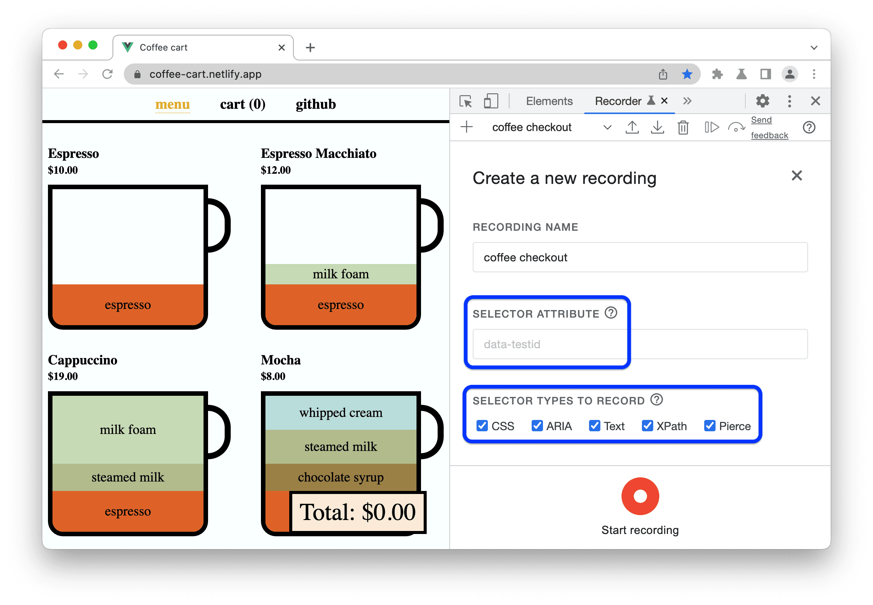Click the download recording icon

point(657,130)
